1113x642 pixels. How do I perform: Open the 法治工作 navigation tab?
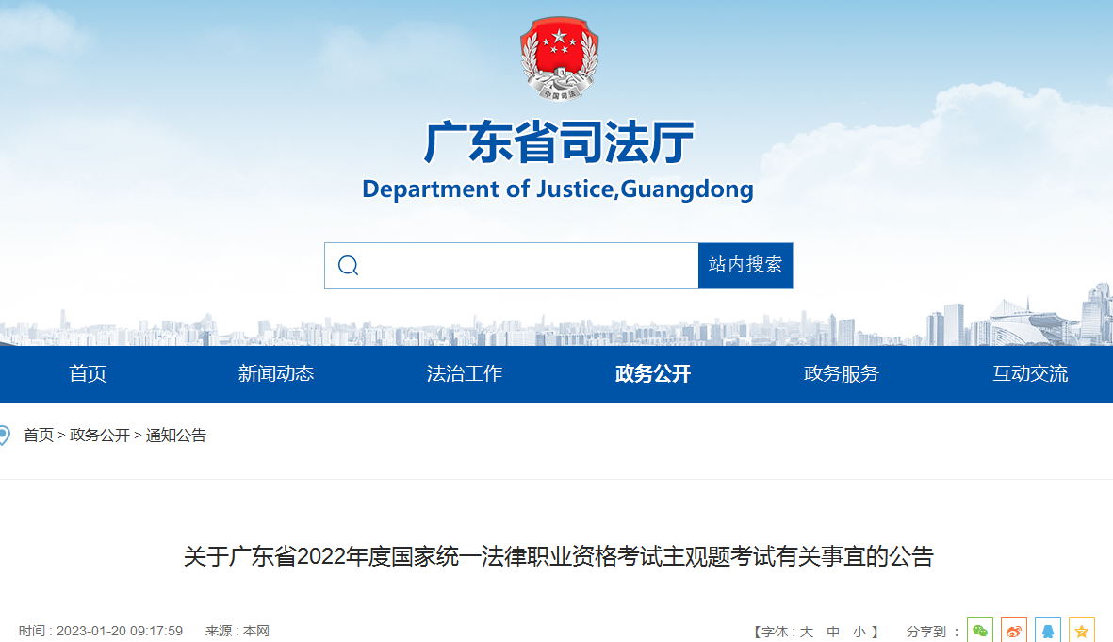coord(465,373)
